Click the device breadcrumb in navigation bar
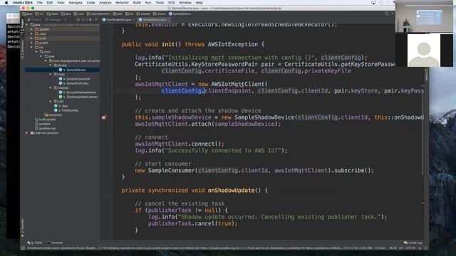This screenshot has width=456, height=256. 160,14
